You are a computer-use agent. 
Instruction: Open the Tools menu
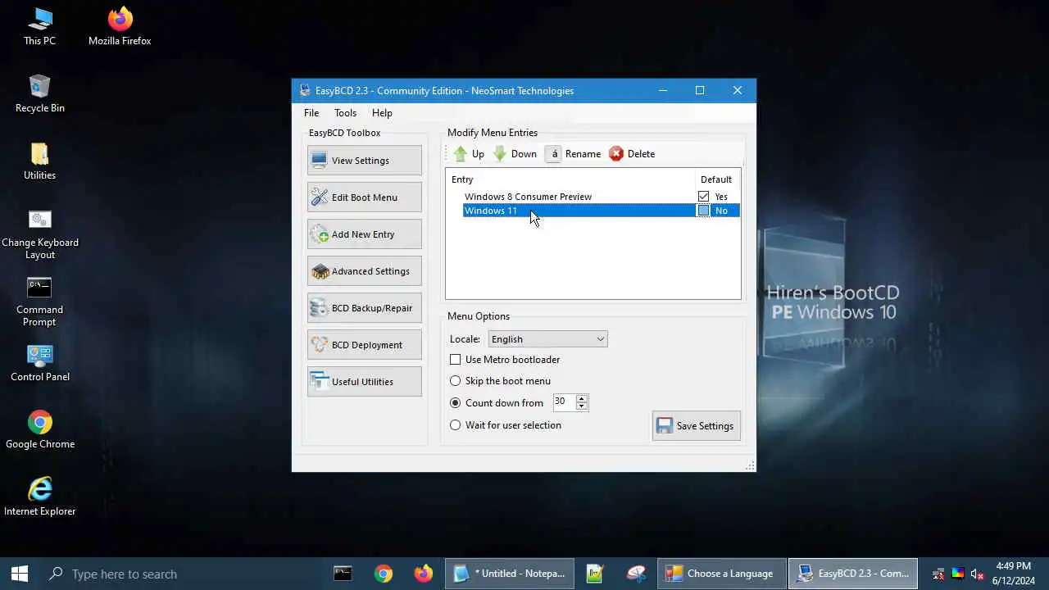(345, 113)
